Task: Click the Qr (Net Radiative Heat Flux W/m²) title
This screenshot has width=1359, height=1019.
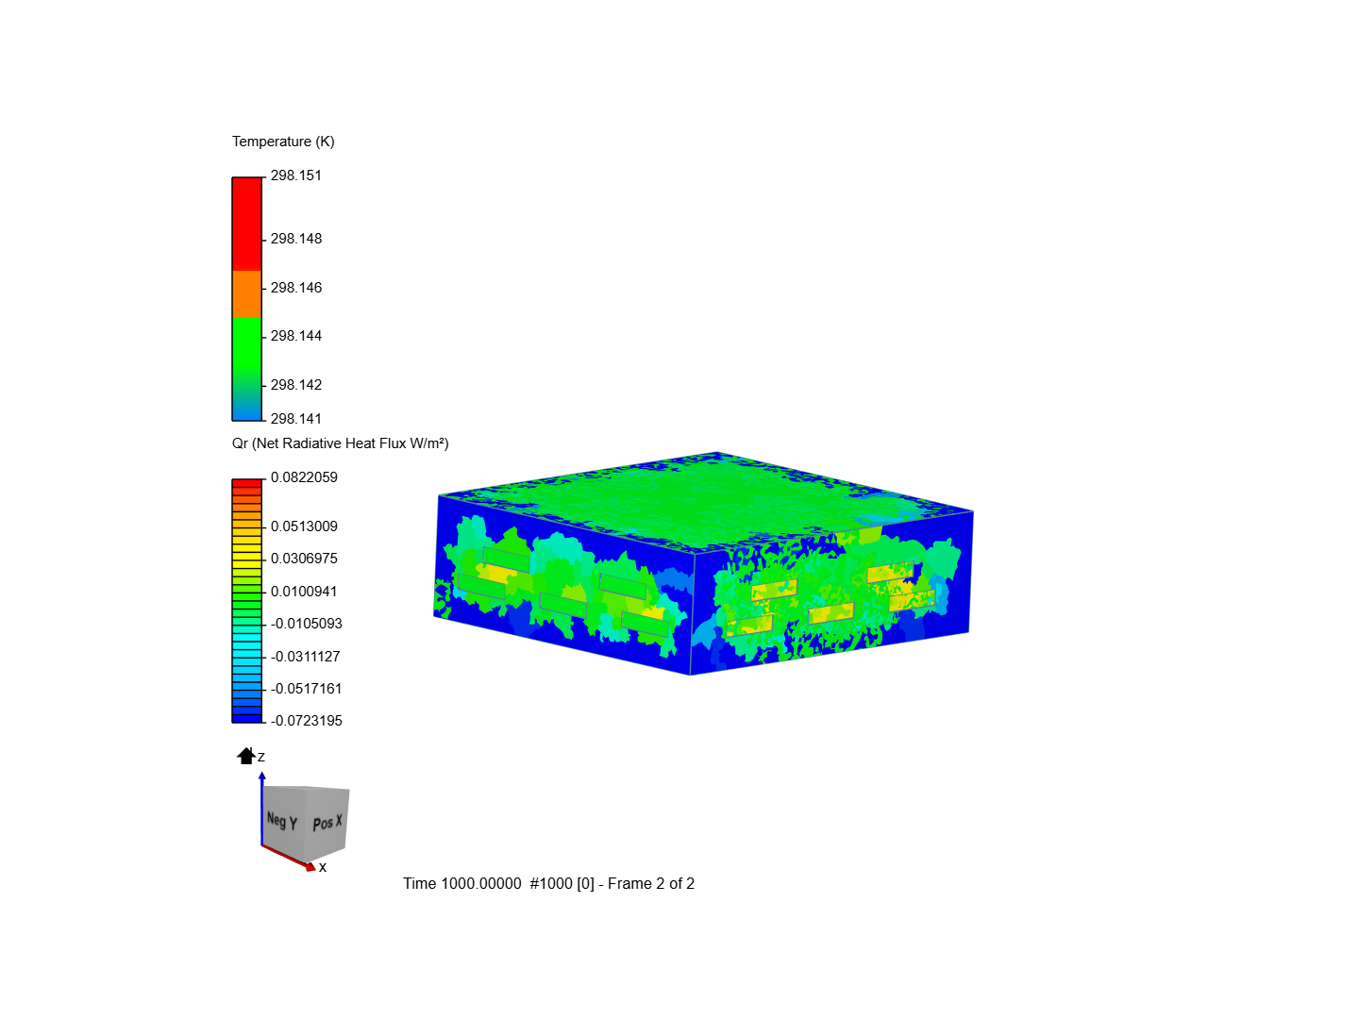Action: pos(341,443)
